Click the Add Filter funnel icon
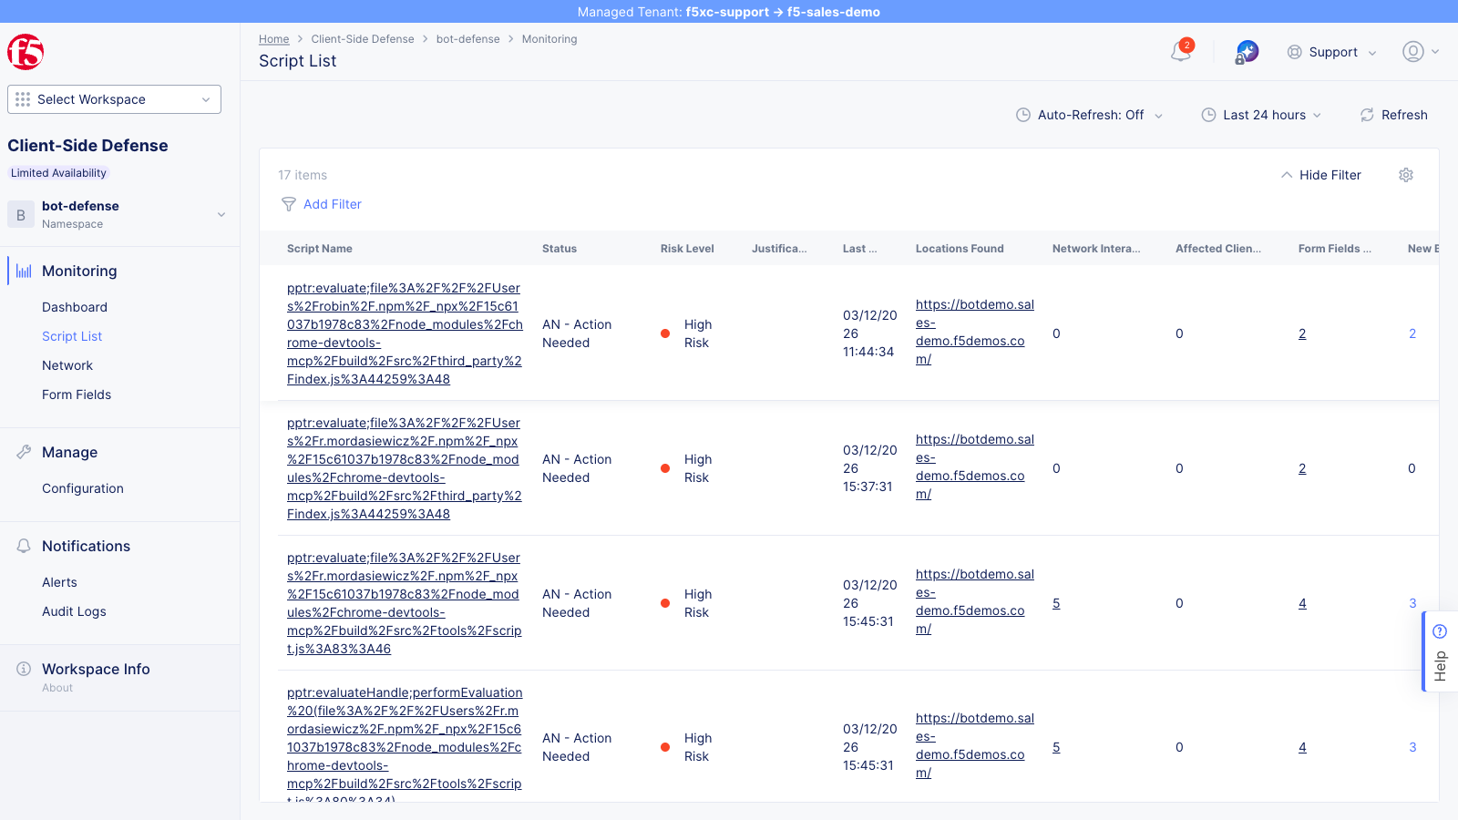 288,204
